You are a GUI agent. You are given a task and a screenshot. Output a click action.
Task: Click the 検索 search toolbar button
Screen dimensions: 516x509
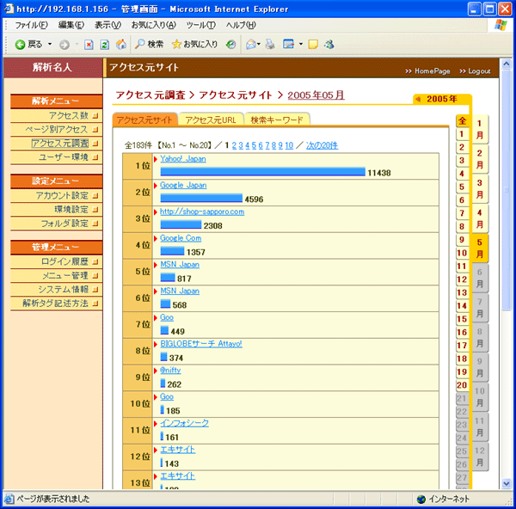pos(149,44)
